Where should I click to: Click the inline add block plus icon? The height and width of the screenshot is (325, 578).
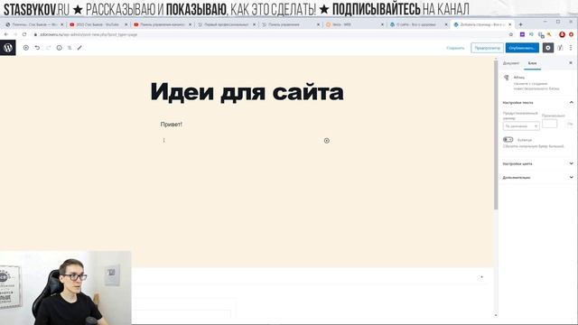[x=327, y=141]
